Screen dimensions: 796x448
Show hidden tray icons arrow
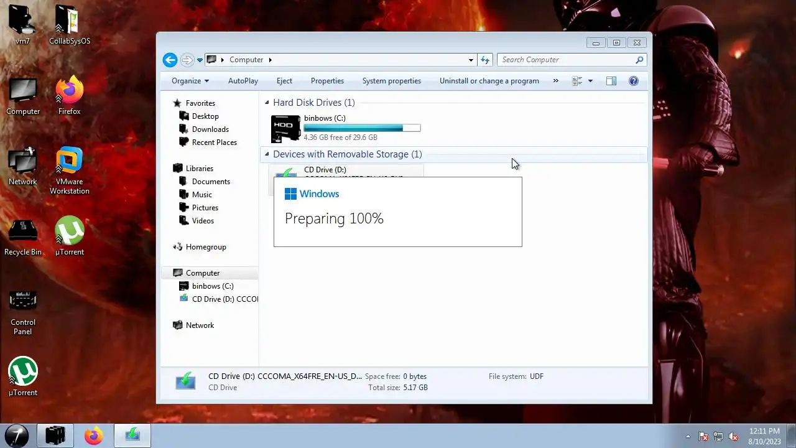(688, 436)
